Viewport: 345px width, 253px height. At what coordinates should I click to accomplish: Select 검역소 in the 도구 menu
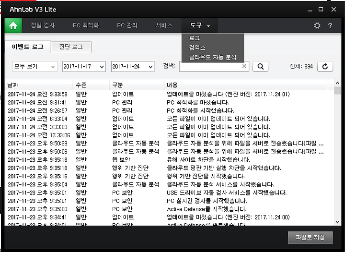213,48
